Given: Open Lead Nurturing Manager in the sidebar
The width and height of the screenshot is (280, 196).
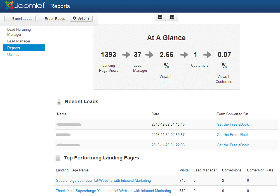Looking at the screenshot, I should click(19, 32).
